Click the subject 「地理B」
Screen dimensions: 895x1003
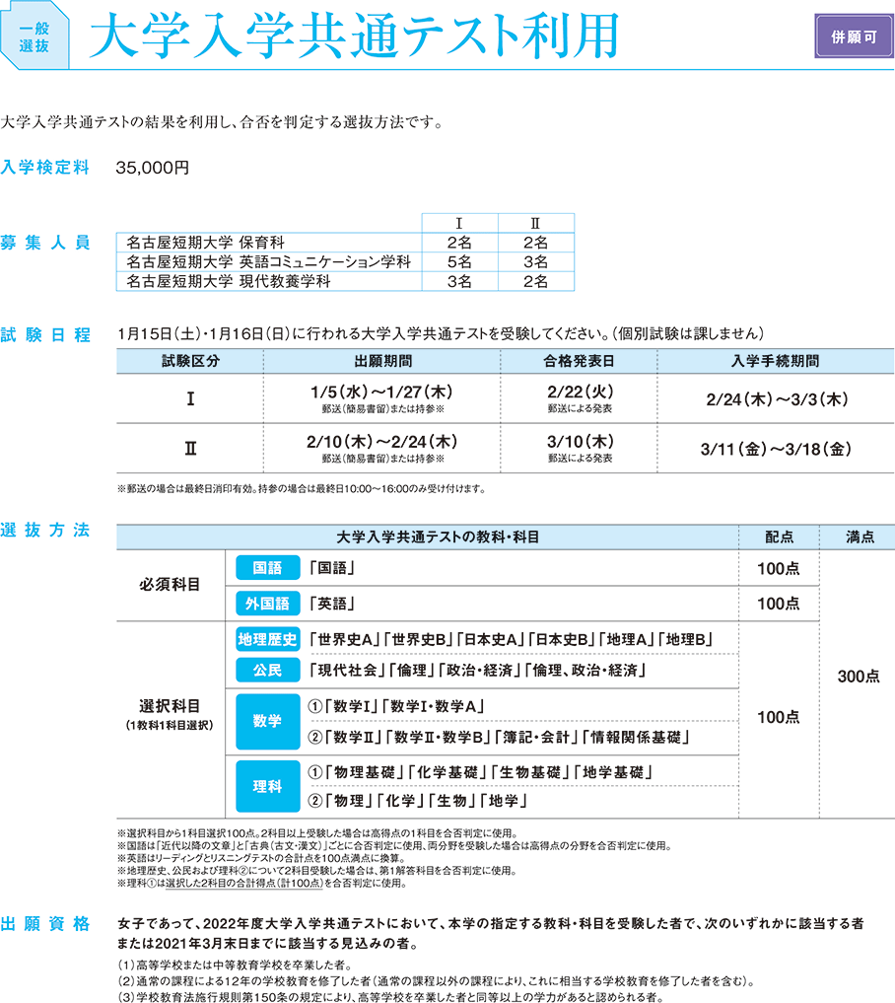tap(685, 639)
